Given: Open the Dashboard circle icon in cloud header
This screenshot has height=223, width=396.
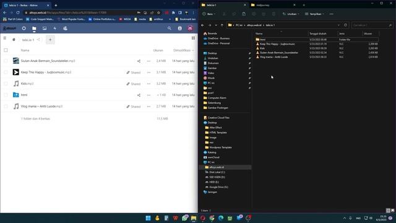Looking at the screenshot, I should click(x=24, y=28).
